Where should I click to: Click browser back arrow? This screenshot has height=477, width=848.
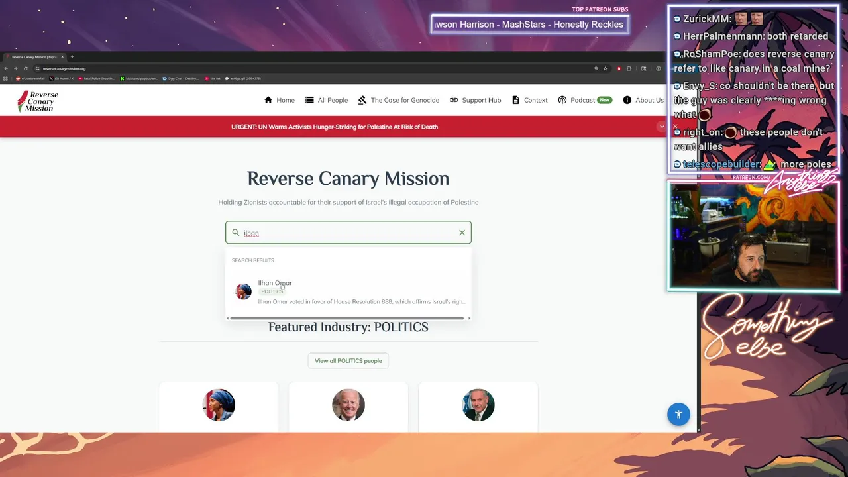pyautogui.click(x=6, y=68)
